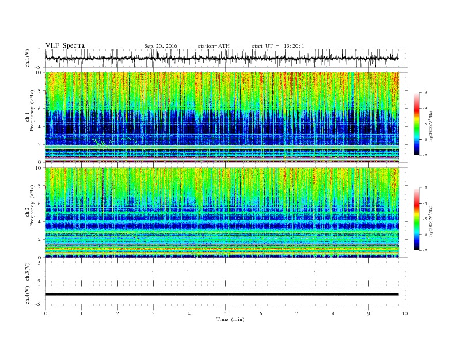Click the log(PSD) label of ch.2 color bar
The height and width of the screenshot is (352, 456).
431,221
